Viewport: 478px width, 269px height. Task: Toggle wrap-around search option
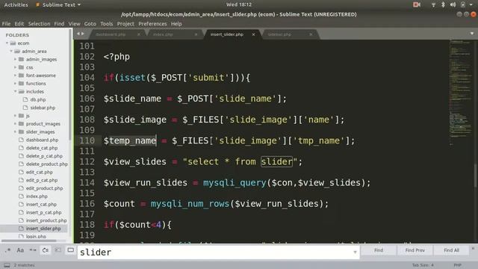(46, 250)
